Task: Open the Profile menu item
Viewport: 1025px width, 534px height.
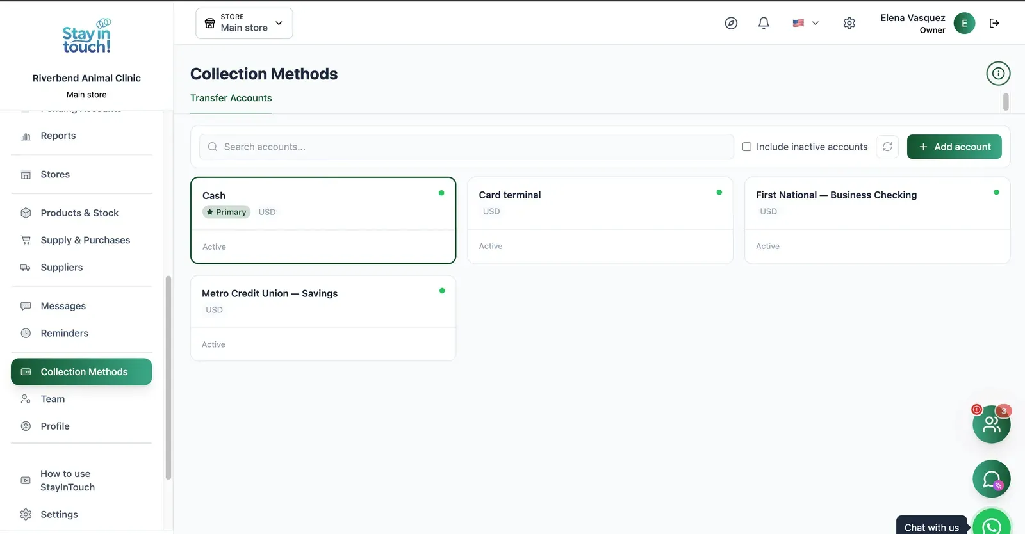Action: pos(81,426)
